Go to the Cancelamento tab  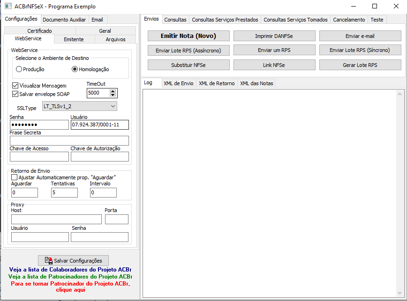[349, 20]
